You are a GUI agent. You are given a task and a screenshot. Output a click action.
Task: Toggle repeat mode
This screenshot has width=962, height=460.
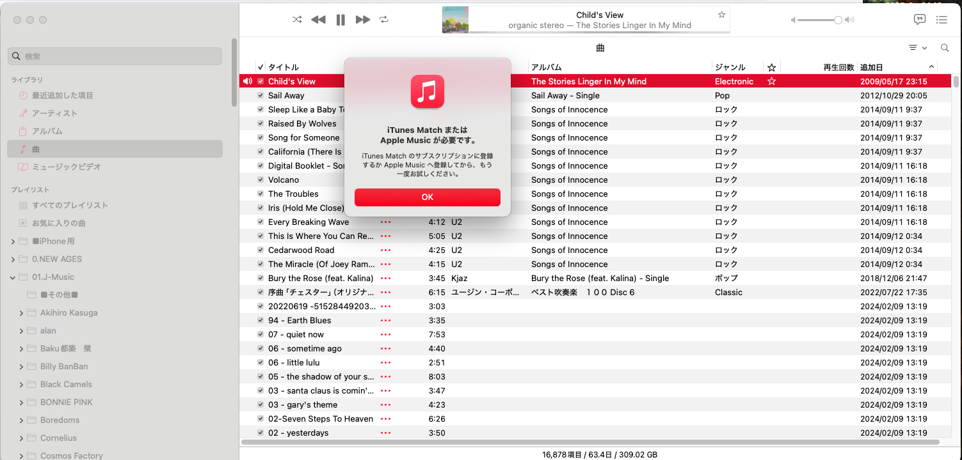pos(384,20)
